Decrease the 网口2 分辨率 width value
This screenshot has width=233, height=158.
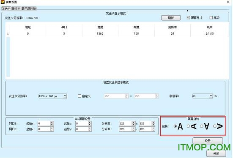point(133,130)
